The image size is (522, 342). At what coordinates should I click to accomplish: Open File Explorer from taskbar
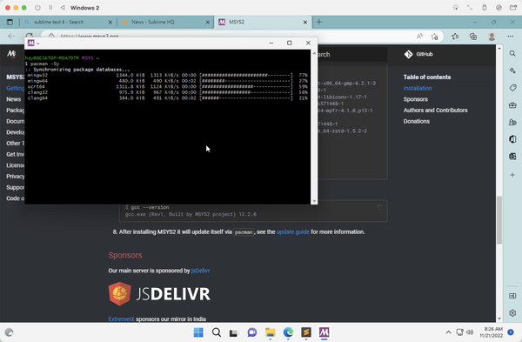tap(270, 332)
